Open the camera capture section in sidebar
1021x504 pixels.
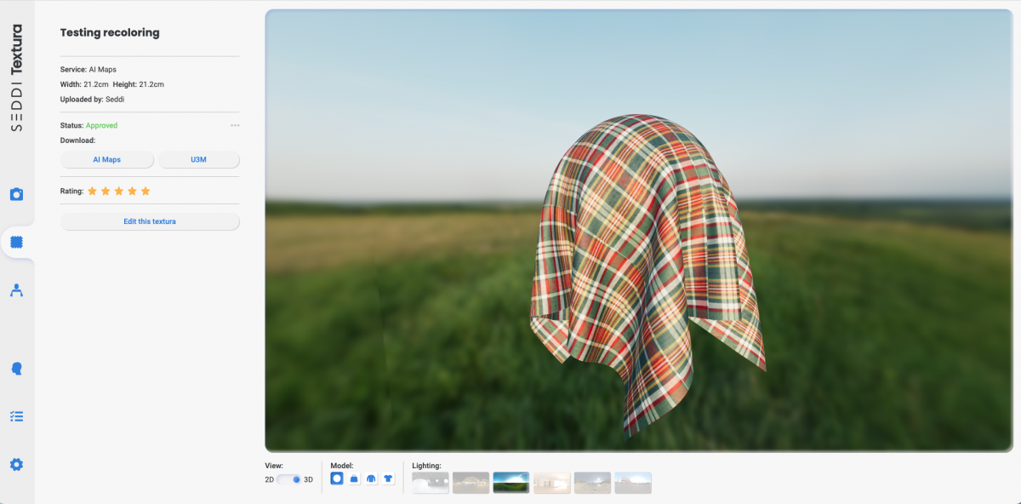click(x=16, y=194)
